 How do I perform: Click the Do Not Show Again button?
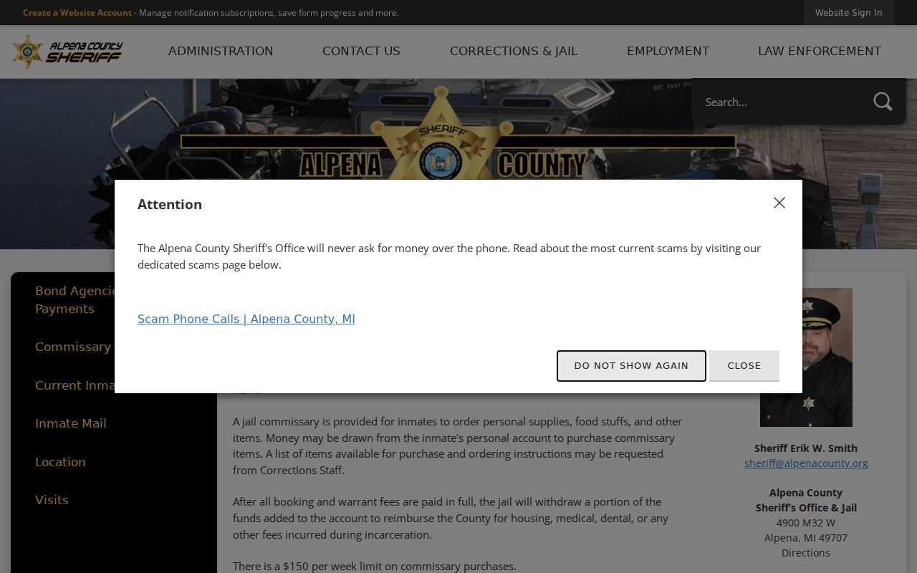(631, 365)
